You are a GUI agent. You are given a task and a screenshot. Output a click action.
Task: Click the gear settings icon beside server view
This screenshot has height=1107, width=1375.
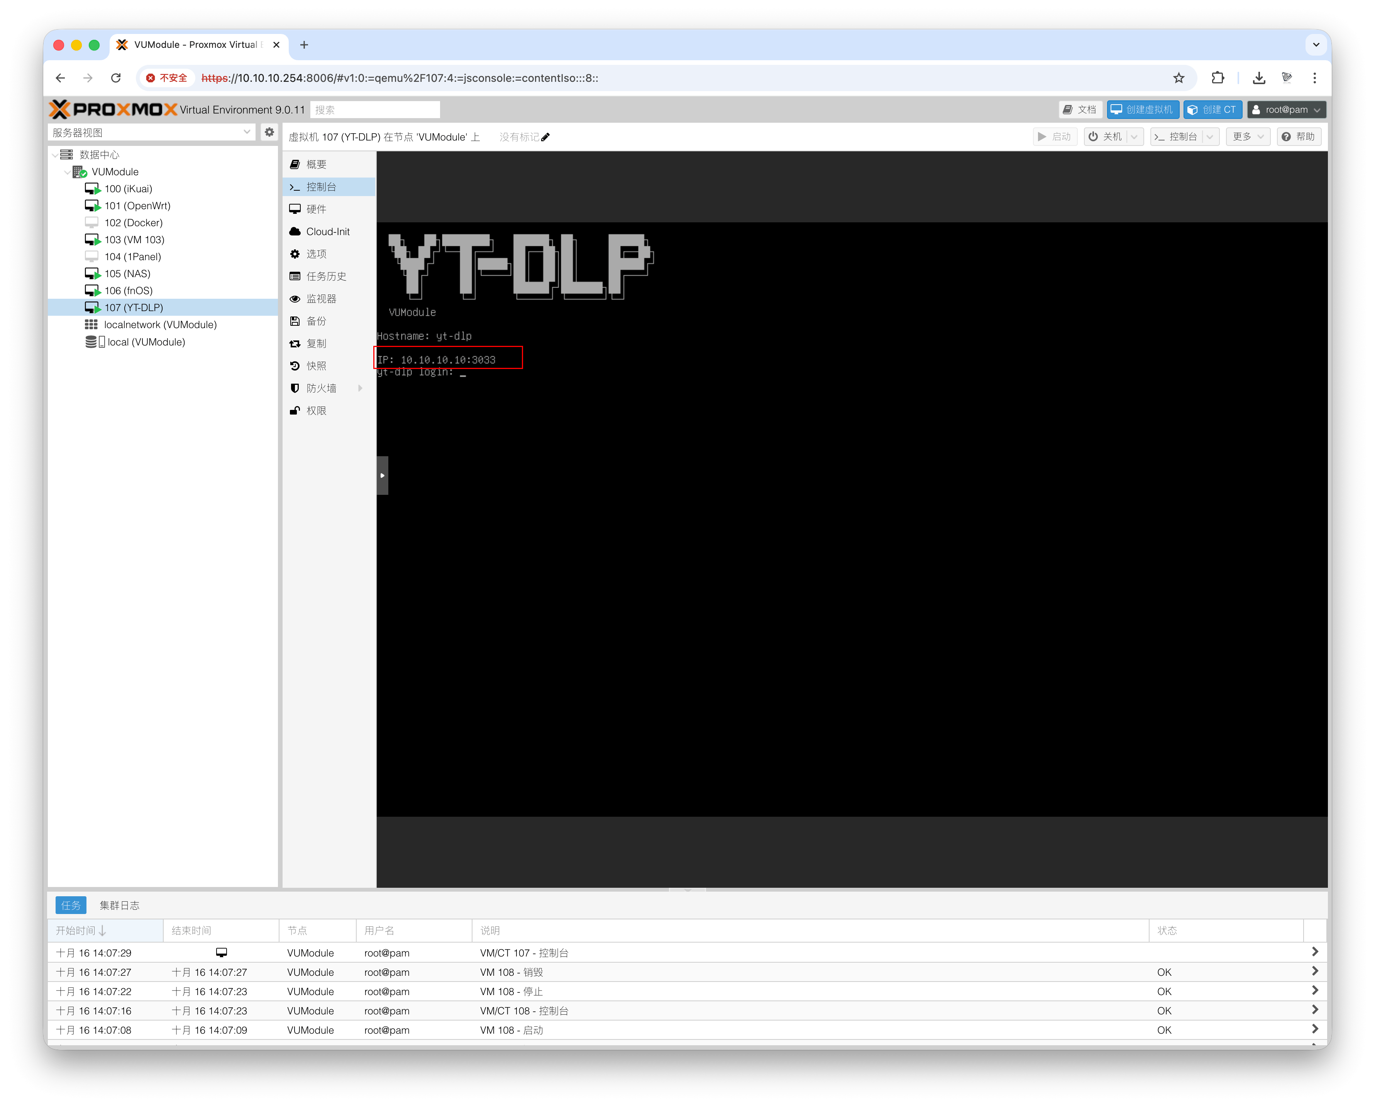point(269,132)
